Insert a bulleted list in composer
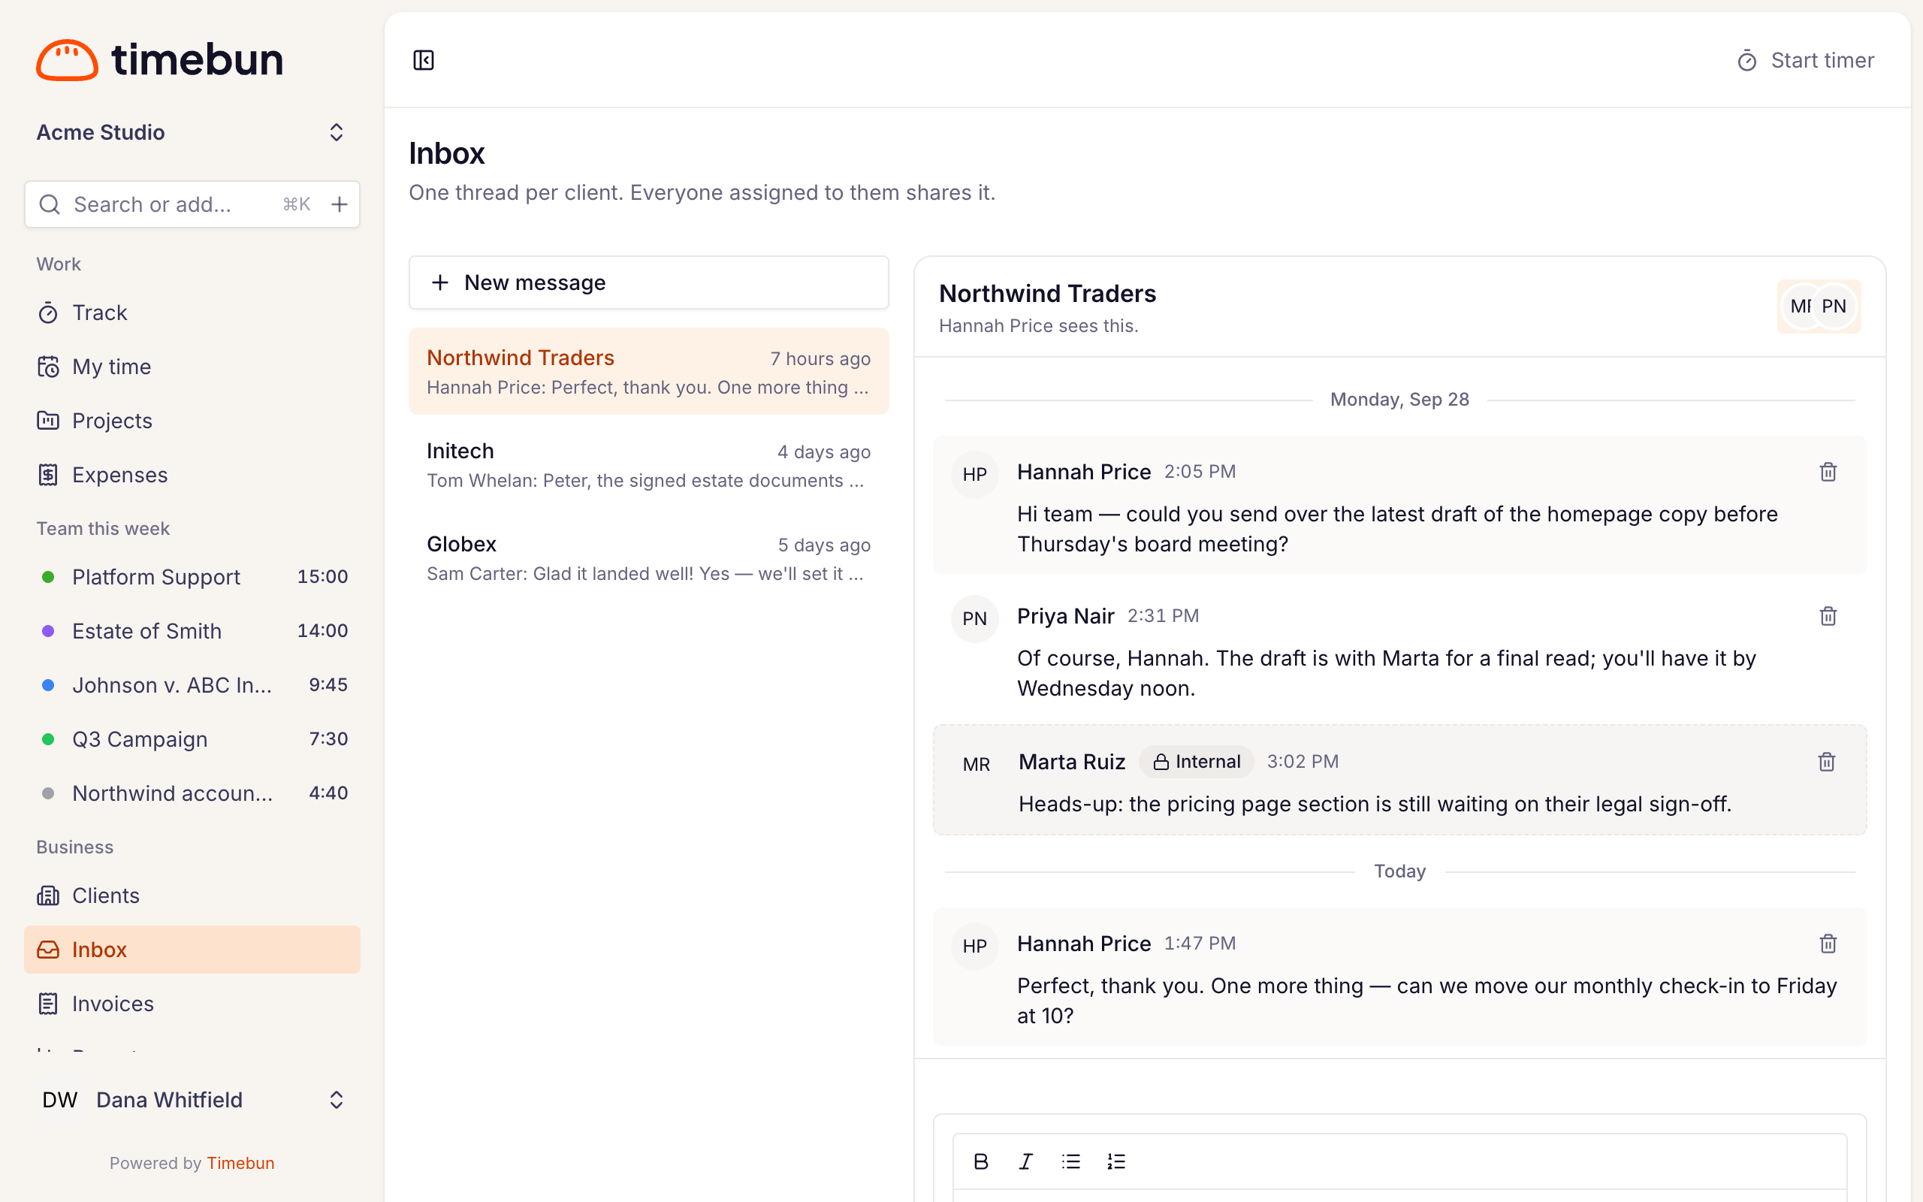Screen dimensions: 1923x1202 coord(1070,1161)
